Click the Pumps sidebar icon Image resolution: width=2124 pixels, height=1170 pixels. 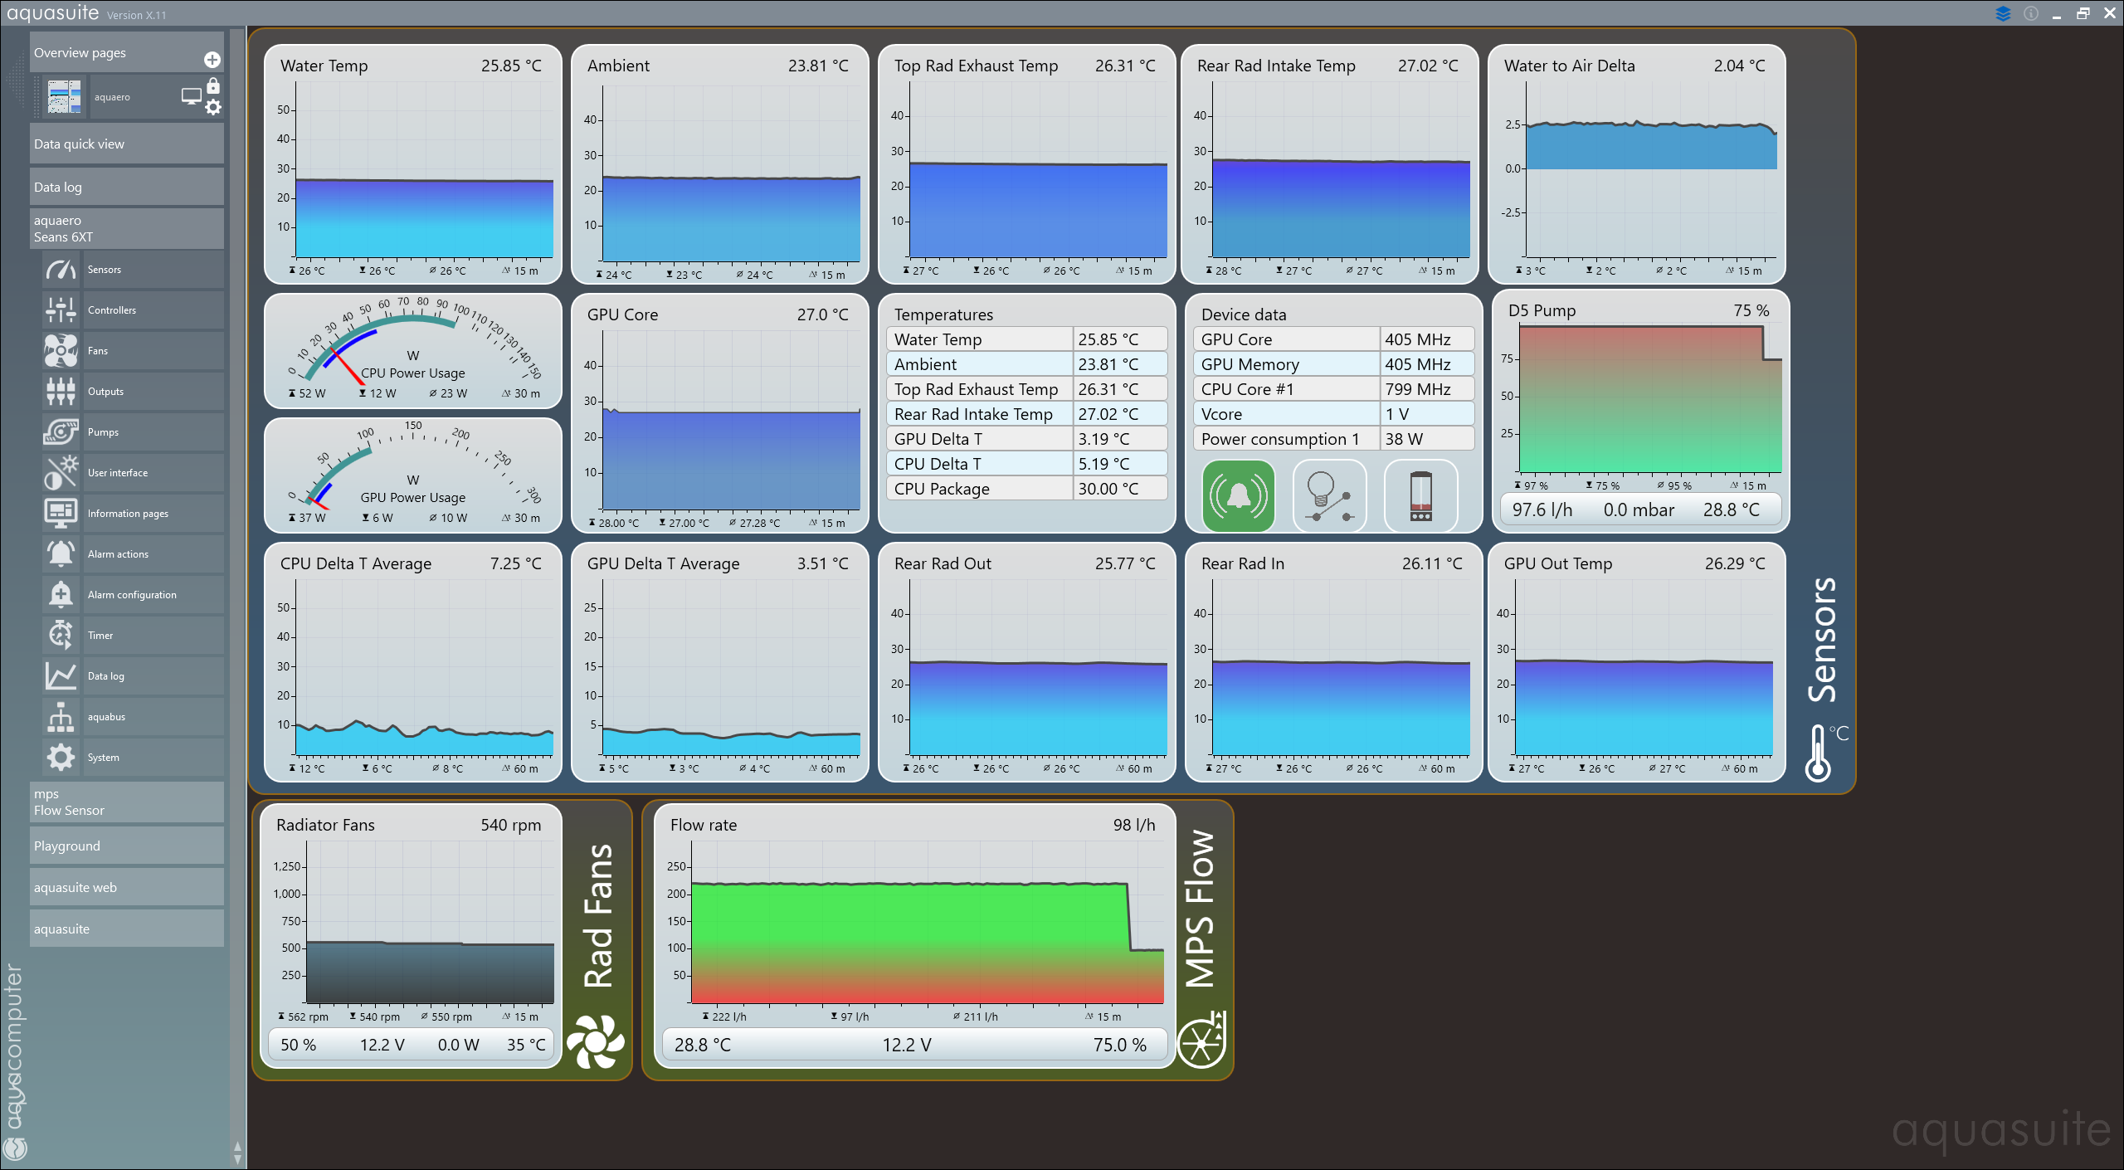61,432
